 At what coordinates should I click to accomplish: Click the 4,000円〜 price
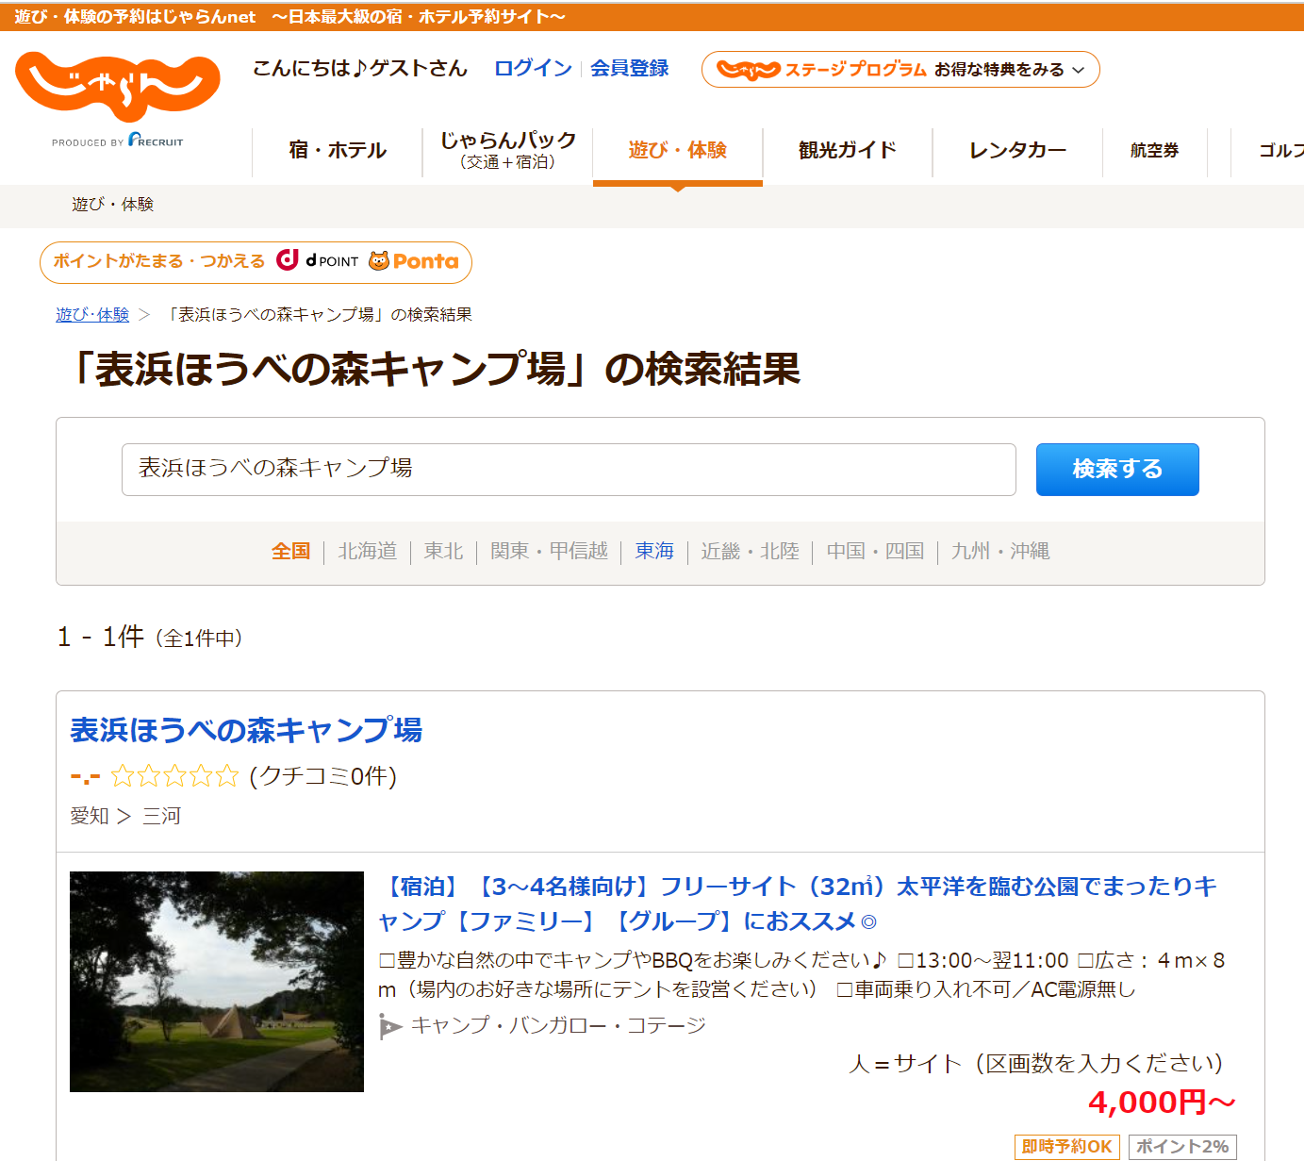(x=1162, y=1102)
